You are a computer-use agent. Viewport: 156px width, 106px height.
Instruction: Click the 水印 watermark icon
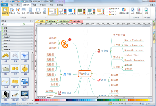point(133,10)
